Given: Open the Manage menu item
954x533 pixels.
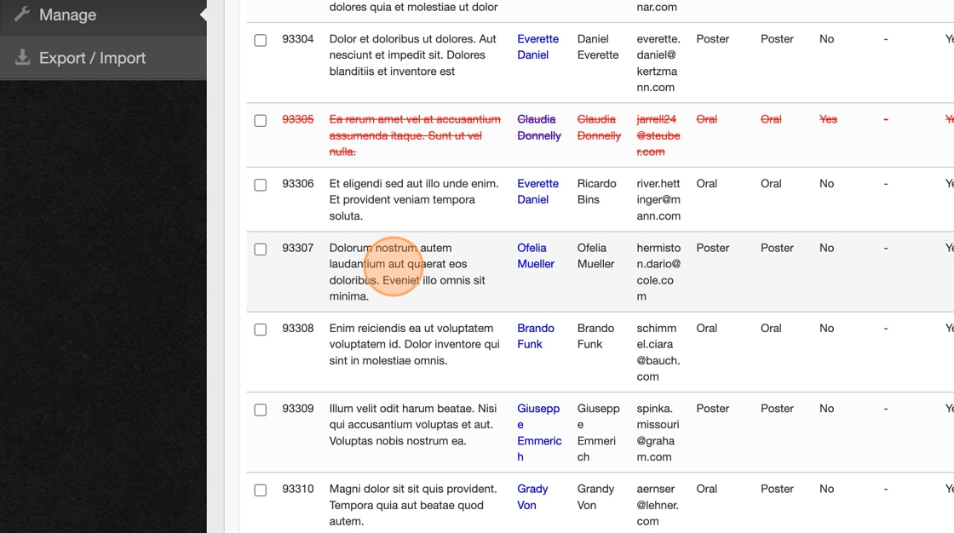Looking at the screenshot, I should (68, 14).
